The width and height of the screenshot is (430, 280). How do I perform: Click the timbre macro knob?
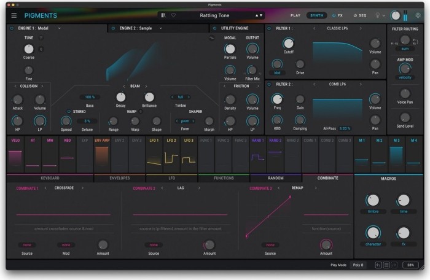[x=373, y=200]
